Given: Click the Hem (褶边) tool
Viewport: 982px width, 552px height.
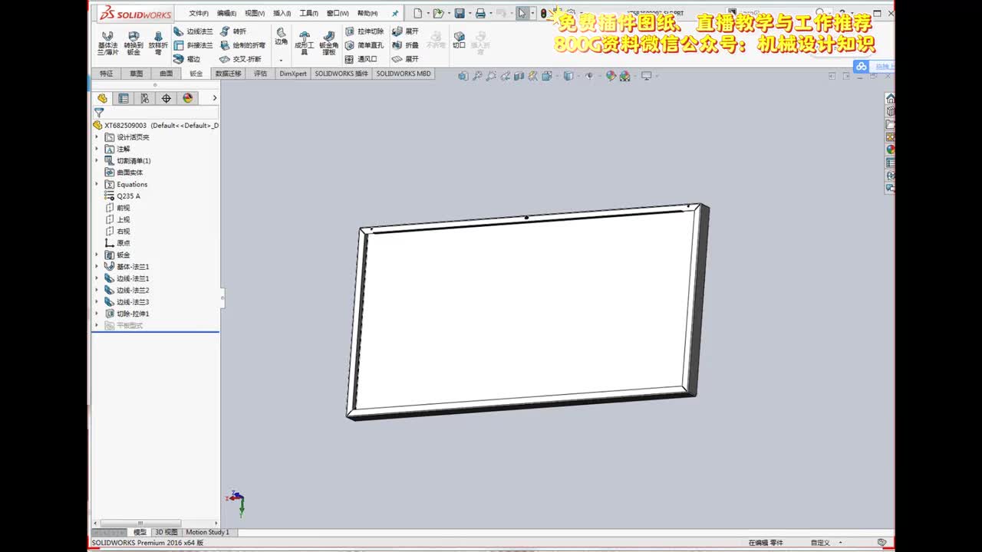Looking at the screenshot, I should coord(187,59).
